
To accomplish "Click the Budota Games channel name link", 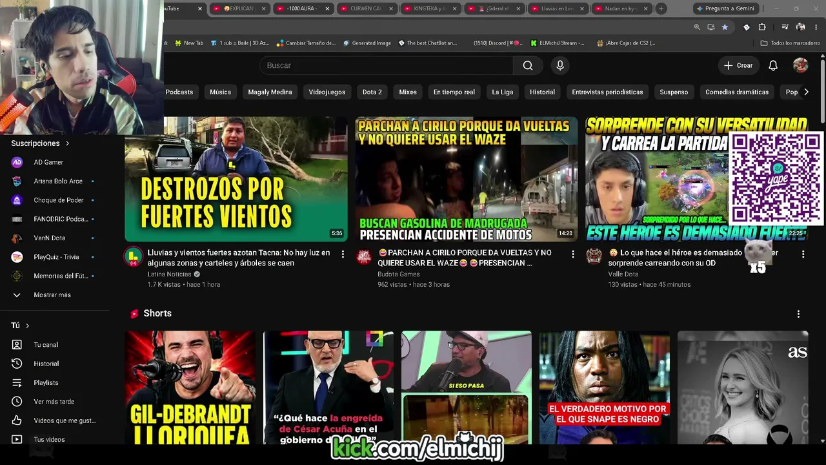I will [399, 274].
